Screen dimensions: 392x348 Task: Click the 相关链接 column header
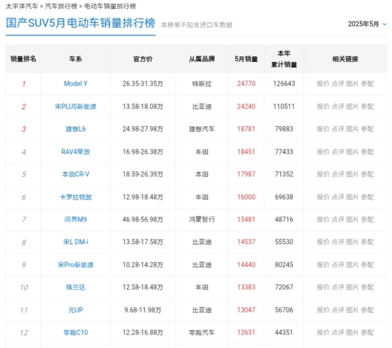[x=345, y=59]
